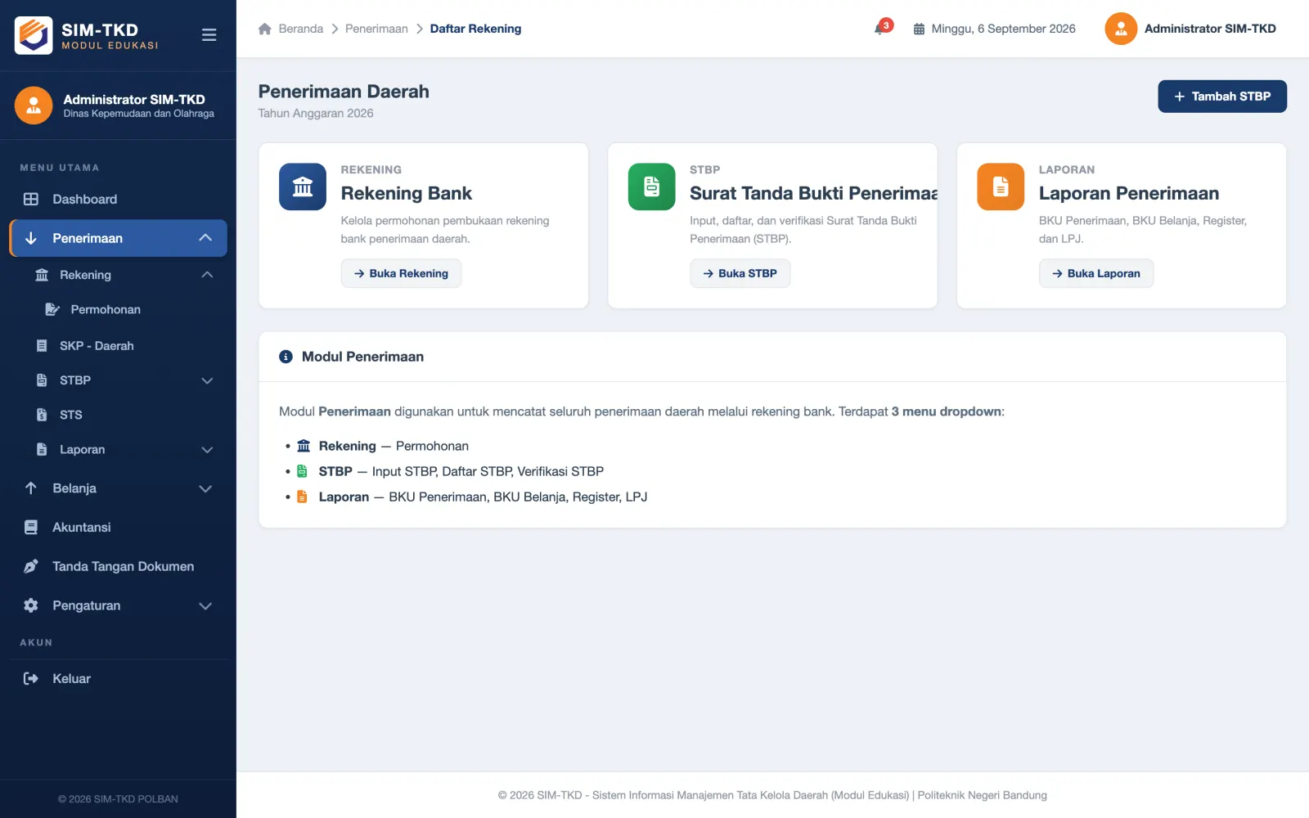Collapse the Rekening submenu chevron
Screen dimensions: 1309x818
207,275
